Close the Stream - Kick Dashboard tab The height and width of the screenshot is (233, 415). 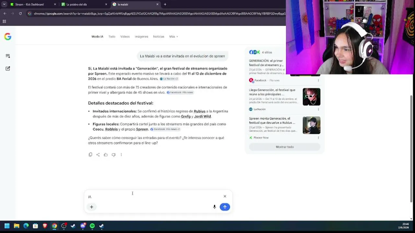(x=55, y=5)
